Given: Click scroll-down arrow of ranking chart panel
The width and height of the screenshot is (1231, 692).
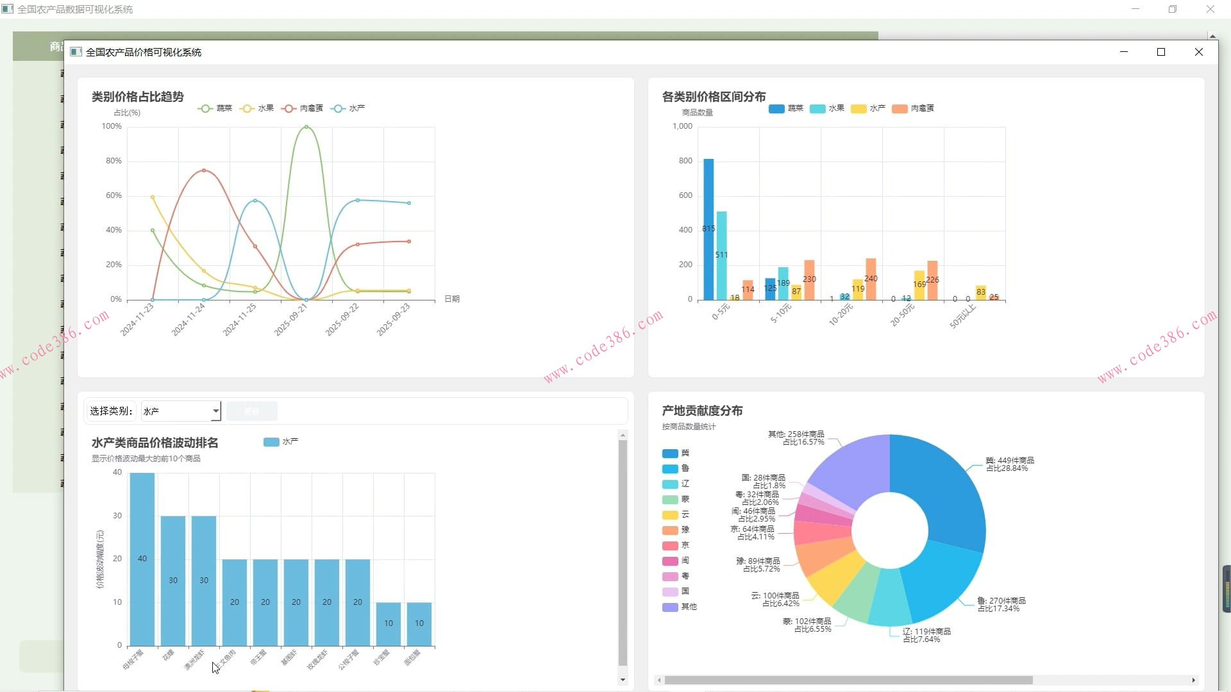Looking at the screenshot, I should pyautogui.click(x=622, y=680).
